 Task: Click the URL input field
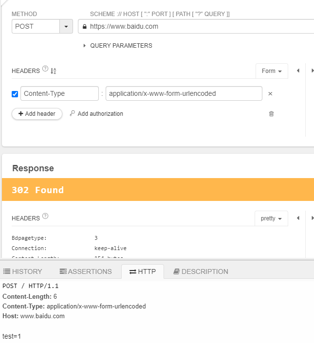click(195, 27)
